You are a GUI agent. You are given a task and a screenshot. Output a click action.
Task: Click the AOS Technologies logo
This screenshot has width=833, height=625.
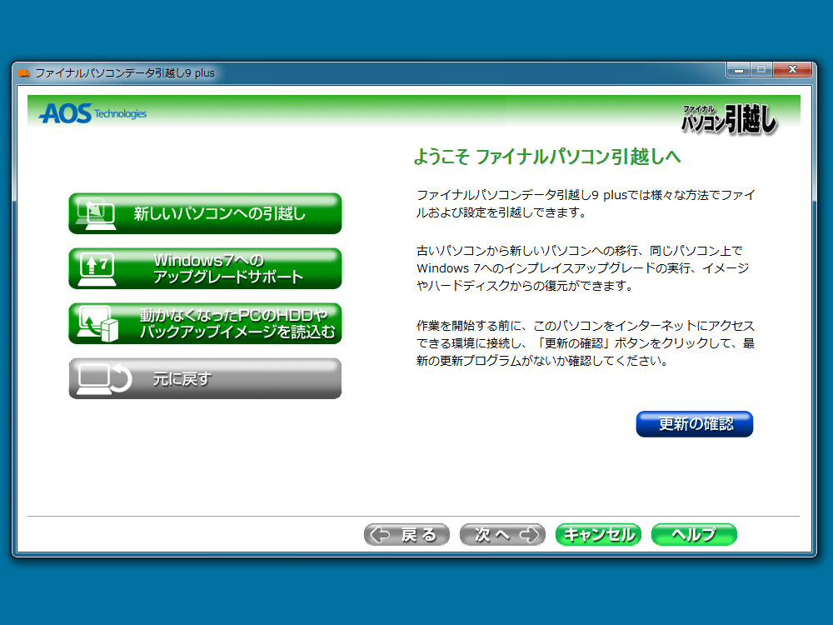[x=92, y=113]
